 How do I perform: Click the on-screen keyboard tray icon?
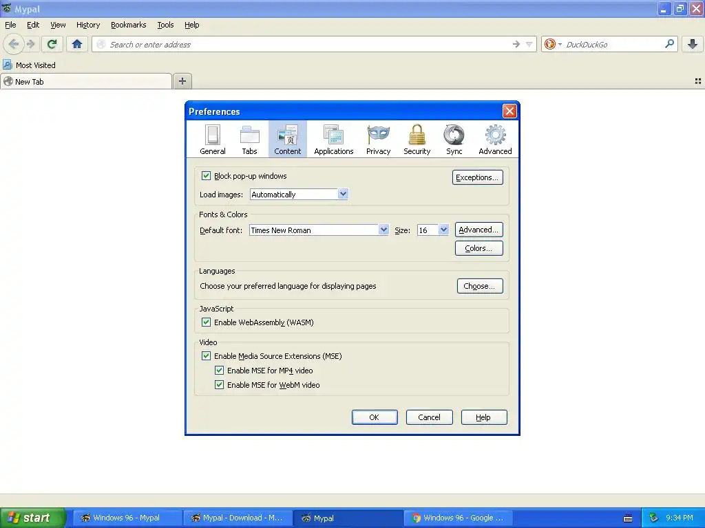pyautogui.click(x=628, y=518)
